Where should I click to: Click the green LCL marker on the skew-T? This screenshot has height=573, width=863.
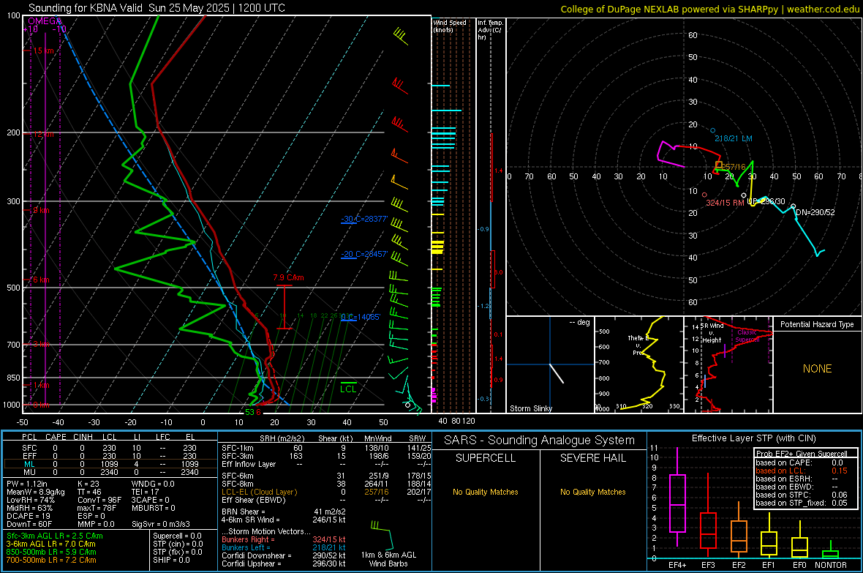pyautogui.click(x=348, y=389)
